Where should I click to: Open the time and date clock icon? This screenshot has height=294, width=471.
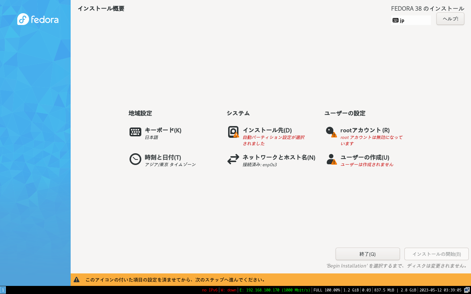[x=135, y=159]
